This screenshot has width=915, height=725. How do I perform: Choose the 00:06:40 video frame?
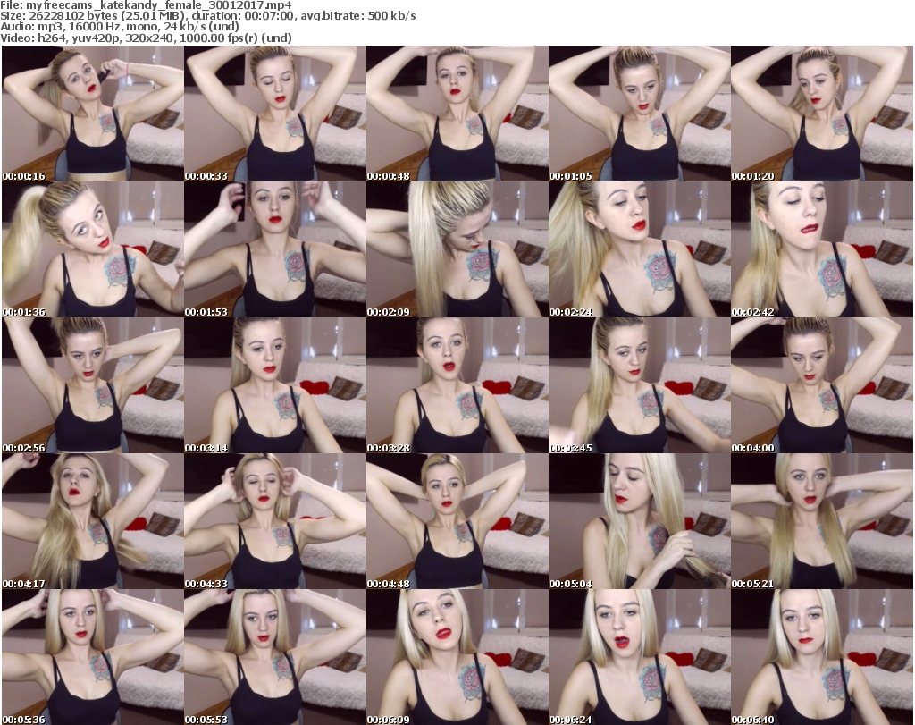[x=822, y=657]
